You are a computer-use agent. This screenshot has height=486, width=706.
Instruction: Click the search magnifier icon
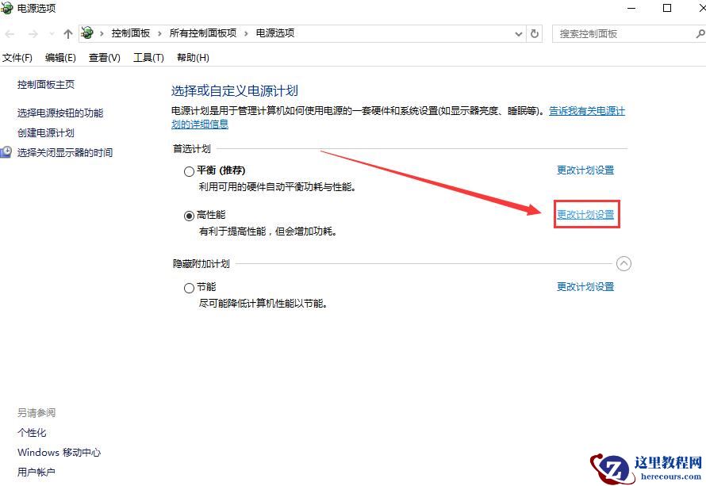click(x=700, y=33)
